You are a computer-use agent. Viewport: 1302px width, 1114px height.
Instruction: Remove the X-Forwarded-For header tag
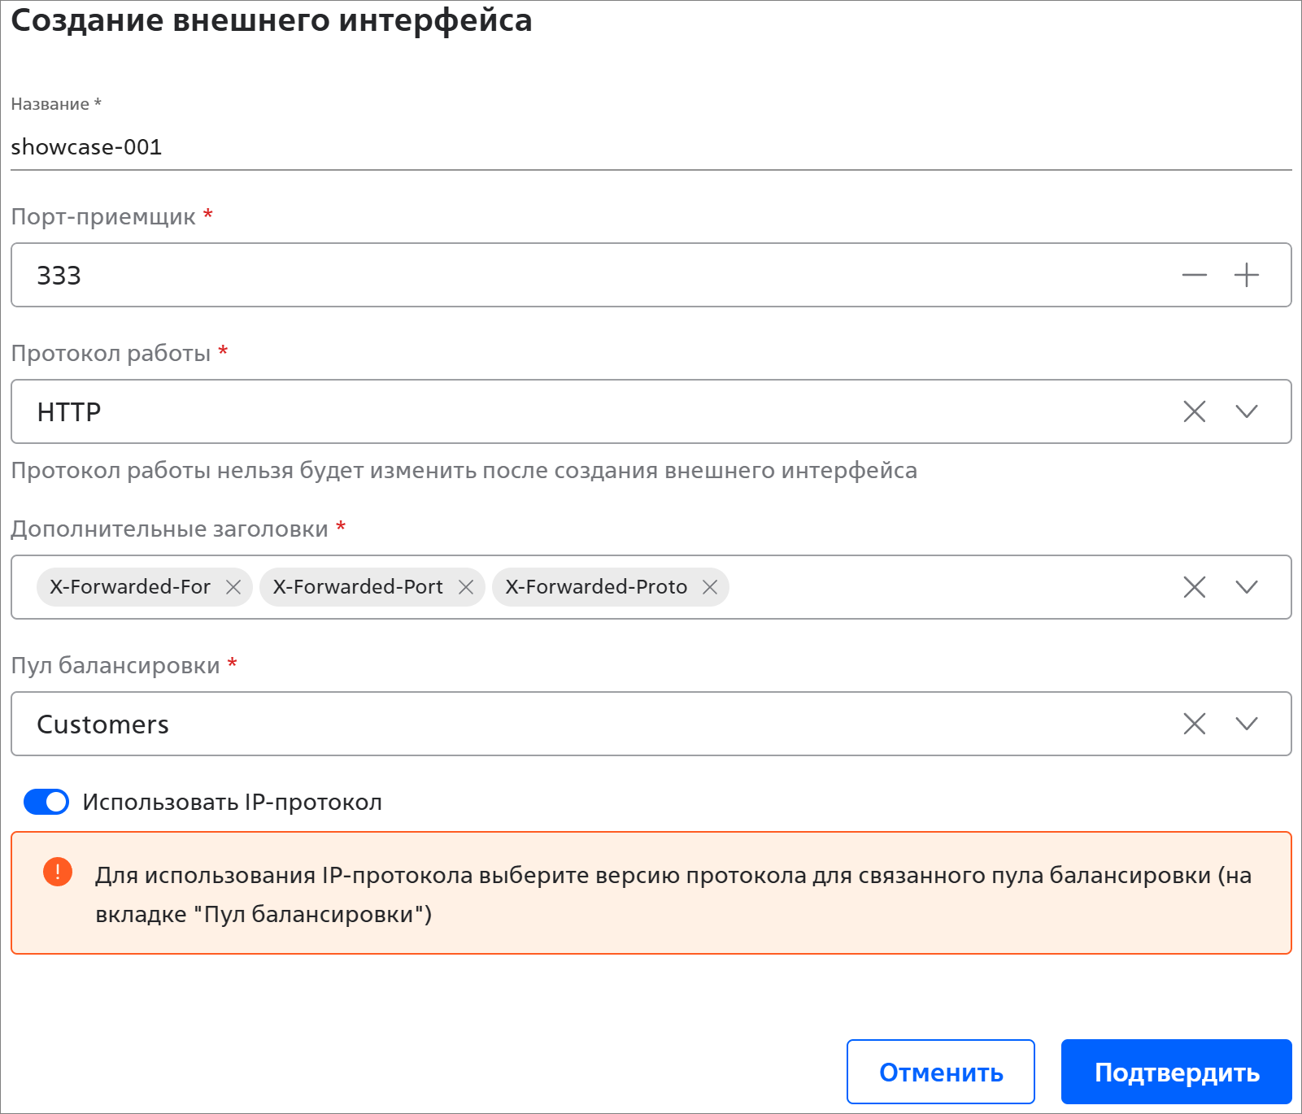[x=233, y=587]
